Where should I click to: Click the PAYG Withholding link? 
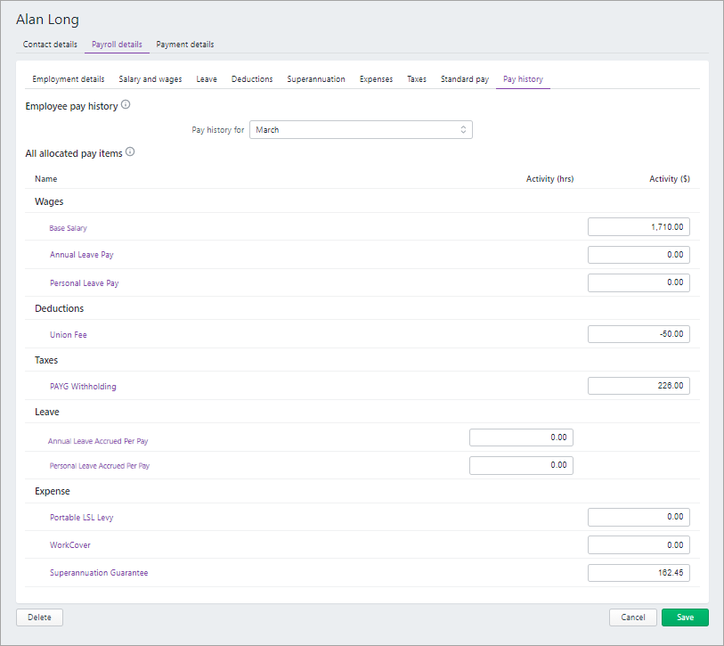click(x=83, y=387)
